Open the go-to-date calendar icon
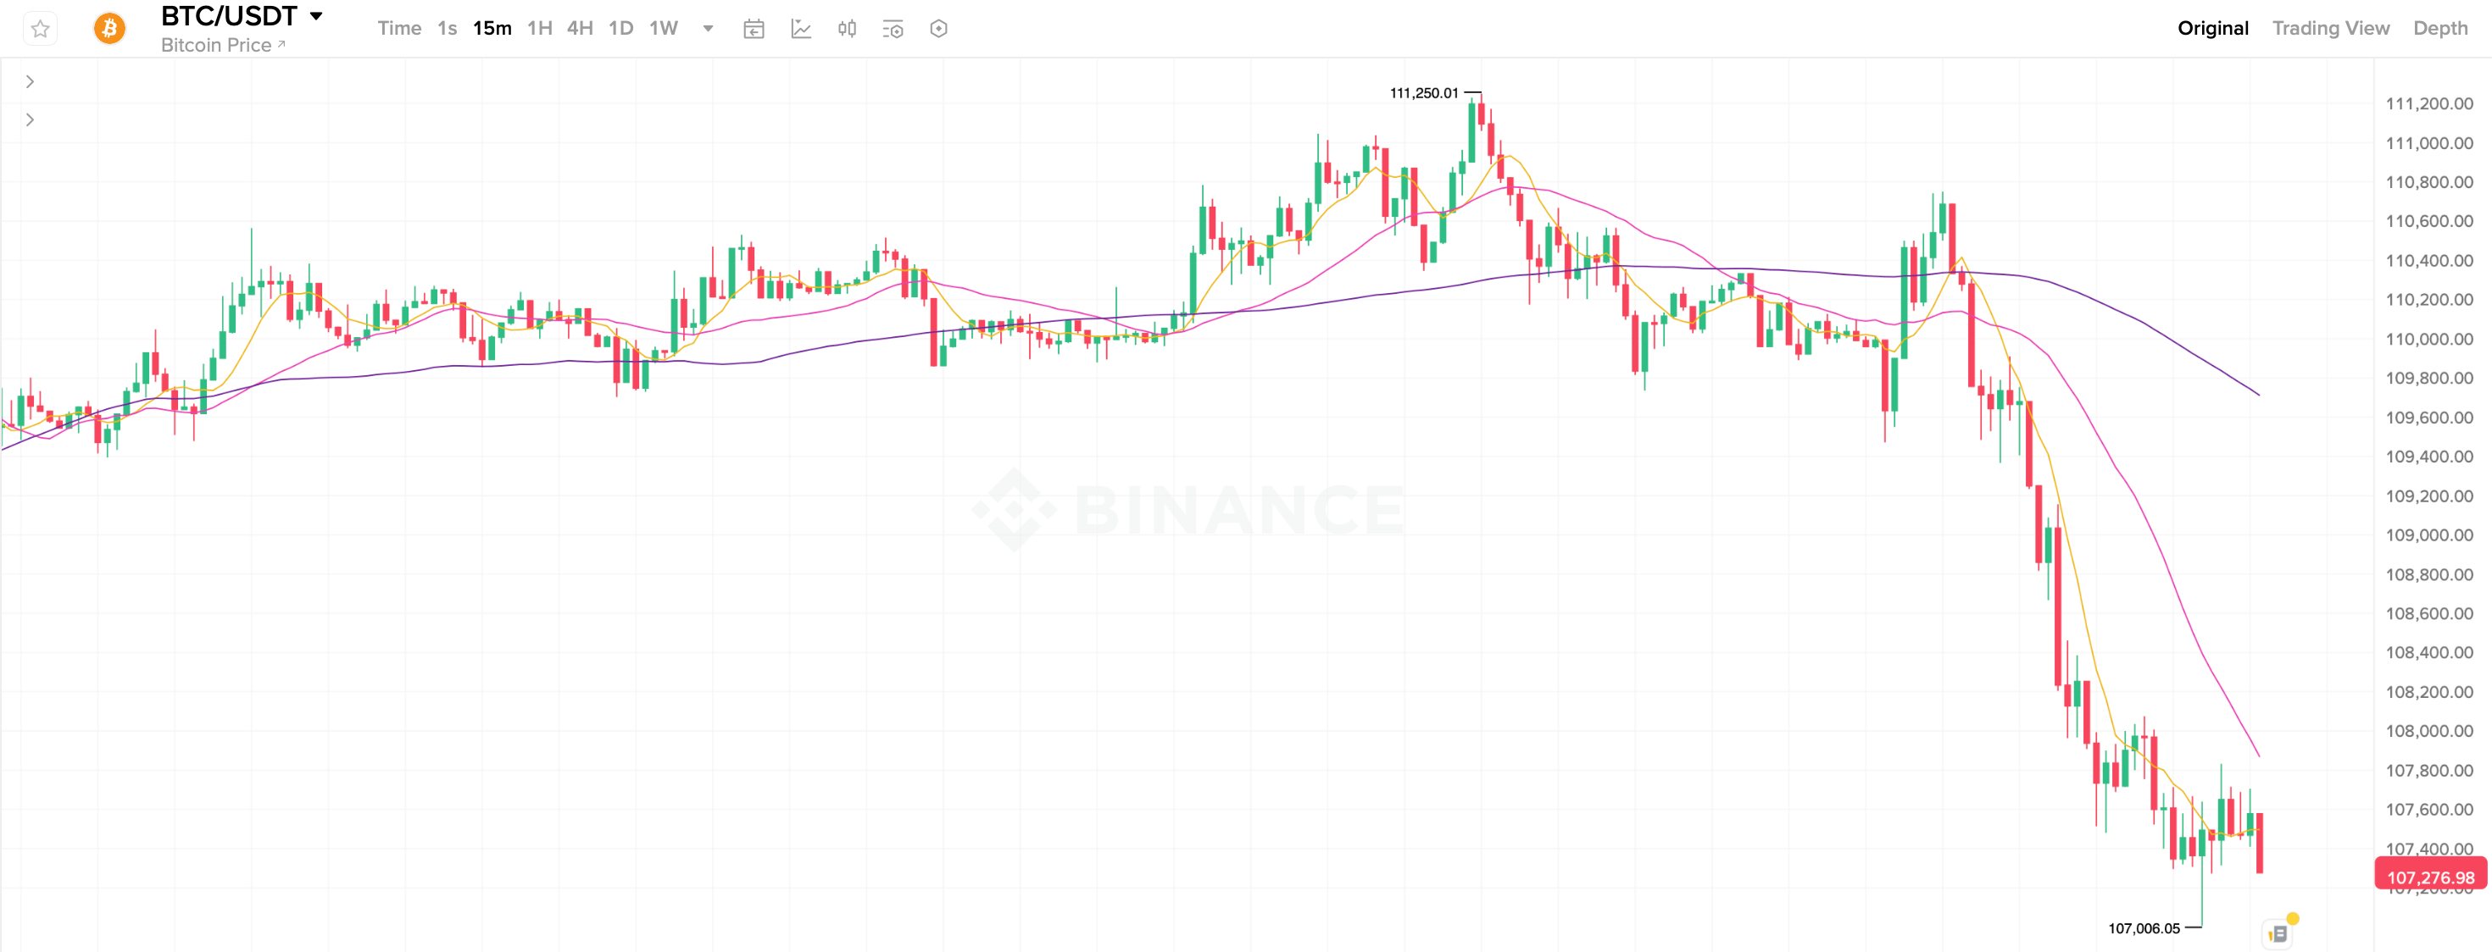Viewport: 2492px width, 952px height. click(754, 29)
